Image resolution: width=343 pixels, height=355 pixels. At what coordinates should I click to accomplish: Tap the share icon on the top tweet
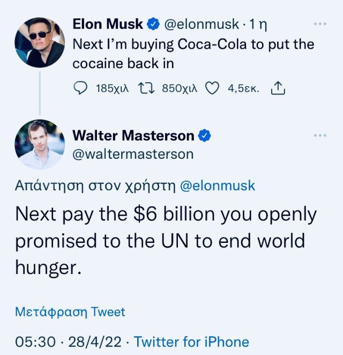tap(278, 89)
